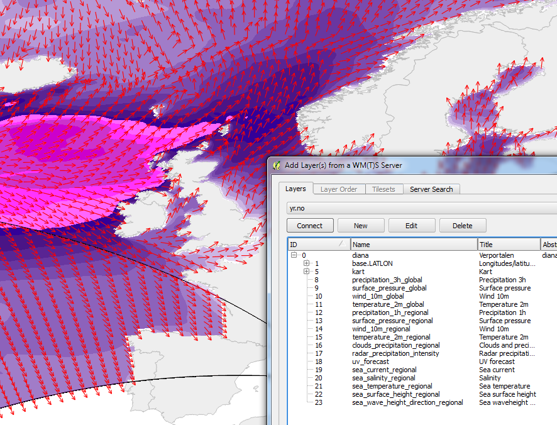Expand the base.LATLON layer node

[306, 263]
